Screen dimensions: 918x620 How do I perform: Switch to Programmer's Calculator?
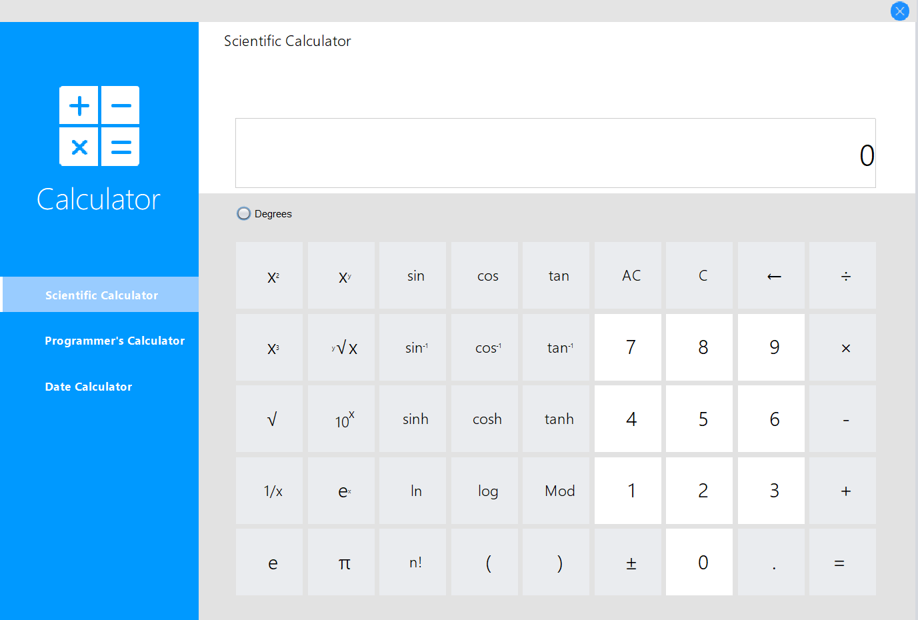coord(115,341)
